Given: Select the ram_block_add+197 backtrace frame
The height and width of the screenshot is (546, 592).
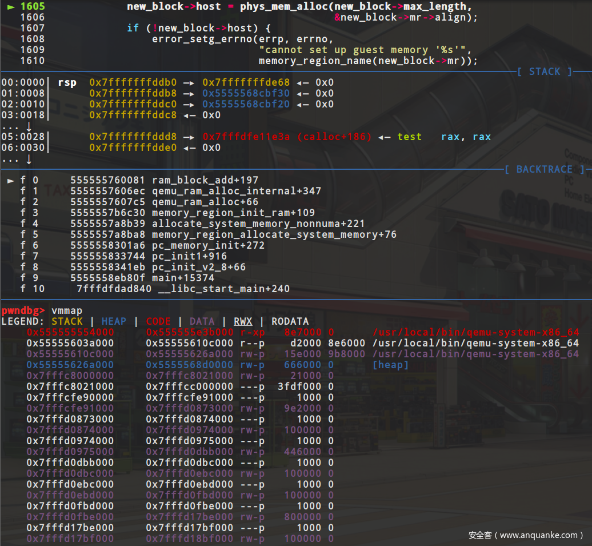Looking at the screenshot, I should point(205,180).
